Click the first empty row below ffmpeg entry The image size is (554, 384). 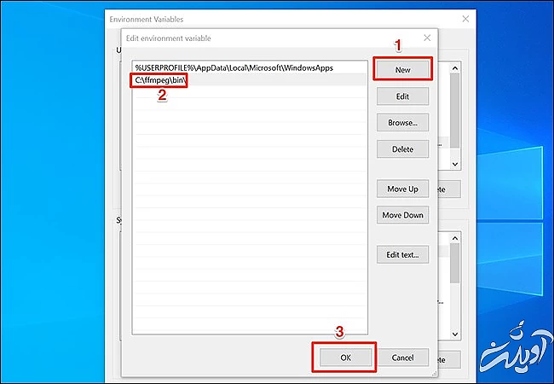coord(247,92)
